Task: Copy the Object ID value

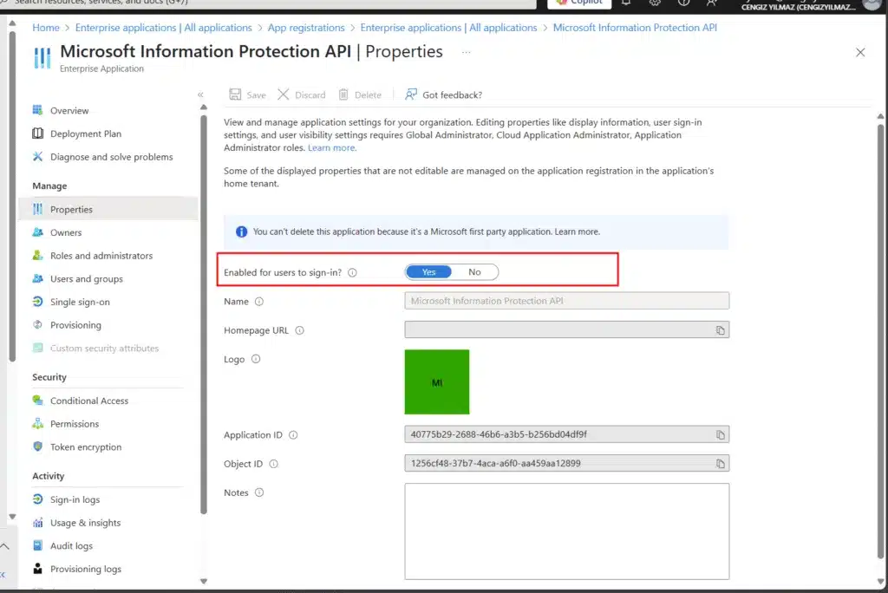Action: [720, 464]
